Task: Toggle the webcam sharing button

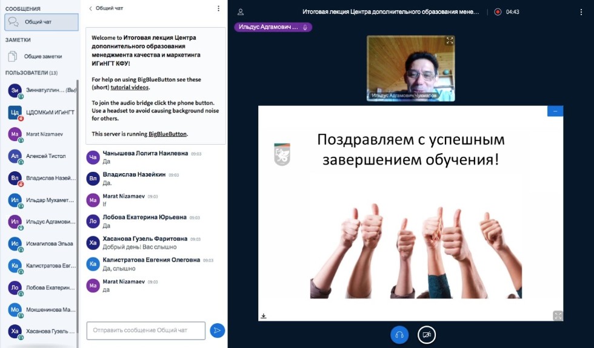Action: coord(427,334)
